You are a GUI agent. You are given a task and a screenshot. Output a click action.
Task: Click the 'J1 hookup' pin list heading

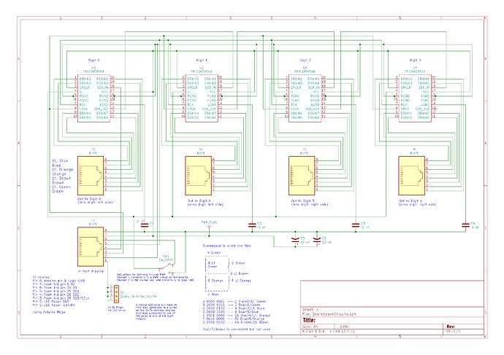[x=41, y=277]
